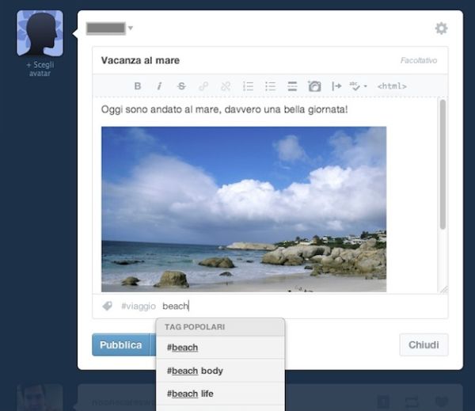This screenshot has width=475, height=411.
Task: Apply strikethrough formatting
Action: coord(181,86)
